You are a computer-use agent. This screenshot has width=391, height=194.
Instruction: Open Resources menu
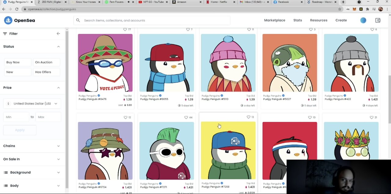[x=319, y=20]
